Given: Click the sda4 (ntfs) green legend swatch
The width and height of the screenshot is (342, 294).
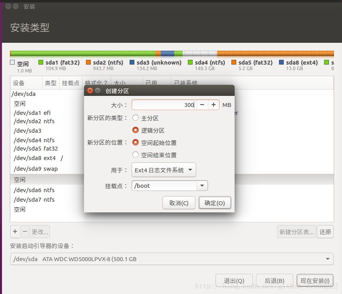Looking at the screenshot, I should [x=190, y=62].
